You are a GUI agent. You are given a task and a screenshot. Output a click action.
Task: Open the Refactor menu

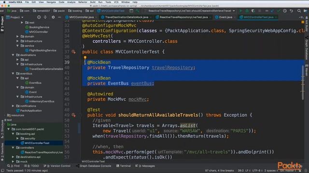pyautogui.click(x=83, y=2)
